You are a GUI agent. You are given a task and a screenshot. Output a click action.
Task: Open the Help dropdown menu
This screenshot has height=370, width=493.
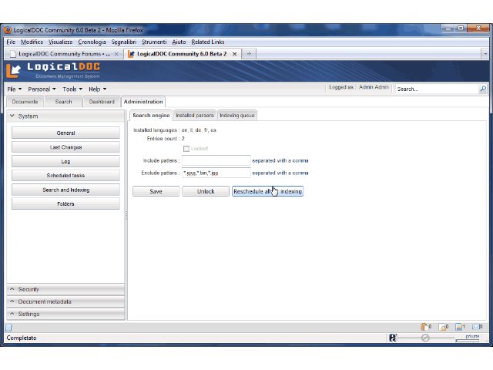pyautogui.click(x=98, y=89)
